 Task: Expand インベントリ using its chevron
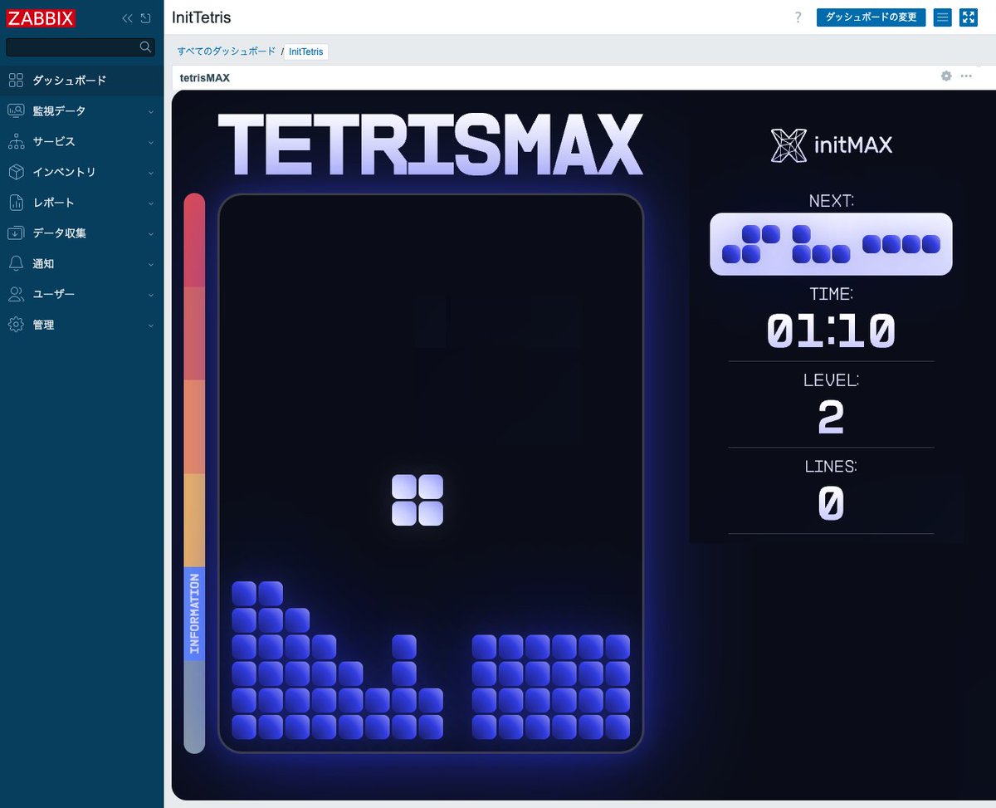point(151,174)
